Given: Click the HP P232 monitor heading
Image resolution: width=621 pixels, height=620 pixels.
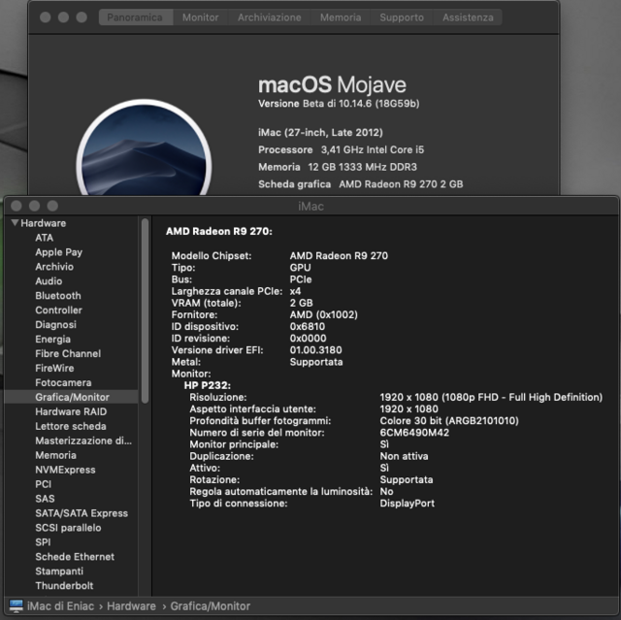Looking at the screenshot, I should [207, 385].
